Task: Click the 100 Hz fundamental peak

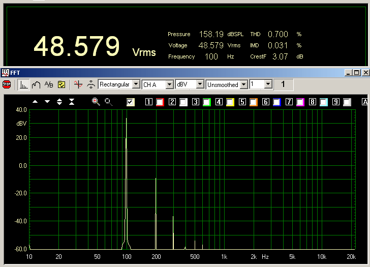Action: (x=127, y=184)
